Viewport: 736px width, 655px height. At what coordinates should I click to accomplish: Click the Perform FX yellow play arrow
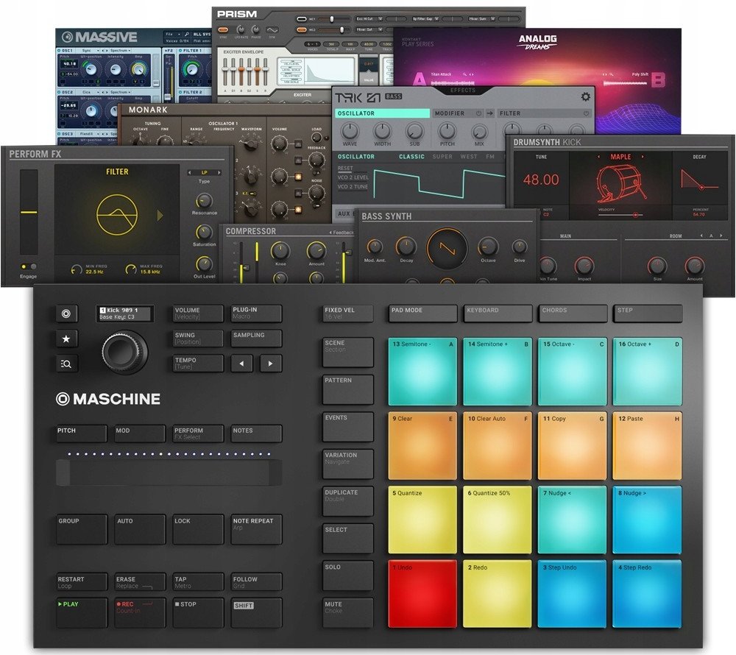(x=160, y=216)
